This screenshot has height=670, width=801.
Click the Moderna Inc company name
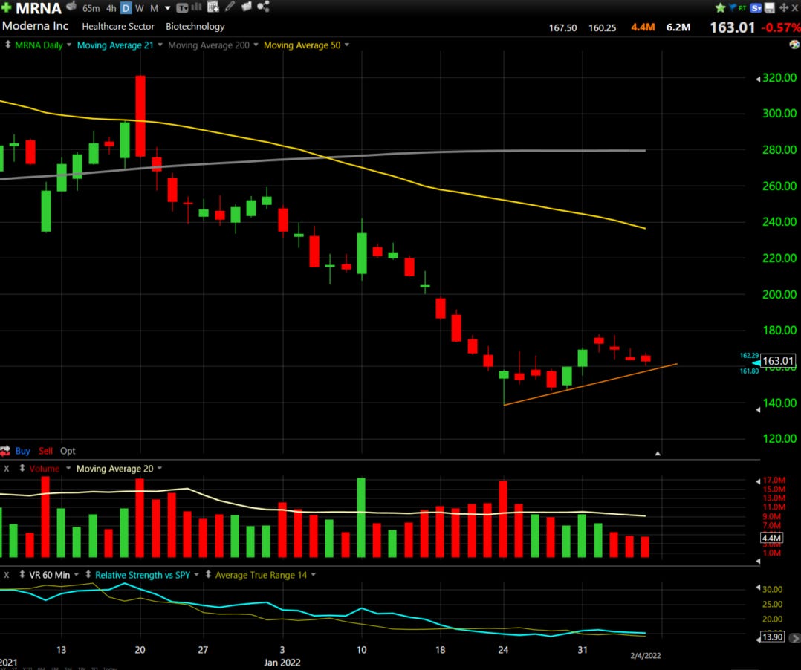click(35, 25)
